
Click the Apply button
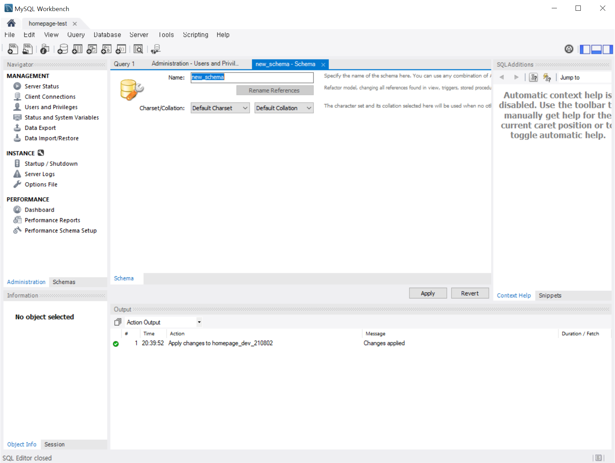coord(428,293)
